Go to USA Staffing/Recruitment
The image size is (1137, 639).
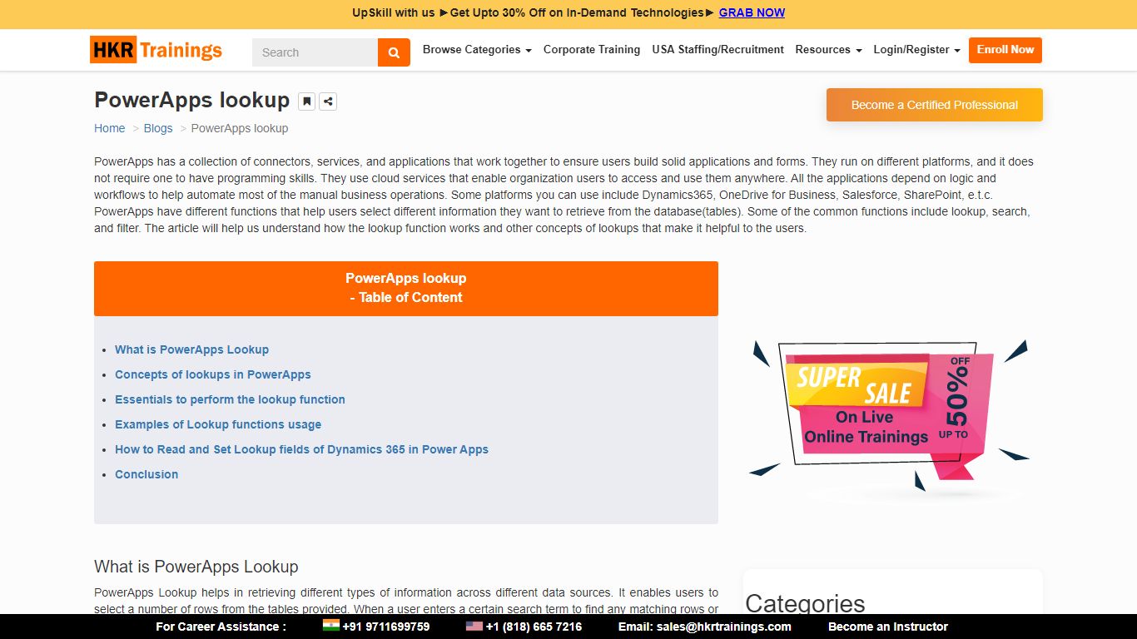(717, 50)
